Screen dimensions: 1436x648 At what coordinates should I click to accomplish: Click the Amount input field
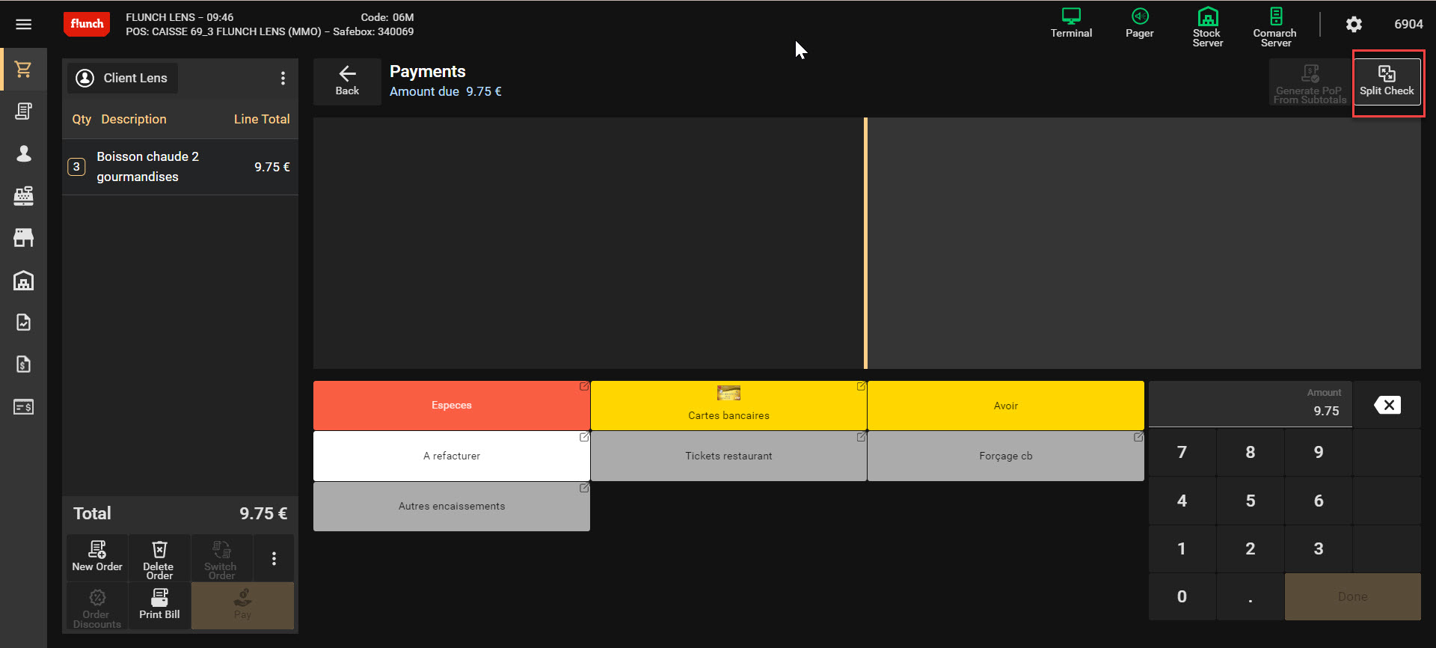[1251, 404]
